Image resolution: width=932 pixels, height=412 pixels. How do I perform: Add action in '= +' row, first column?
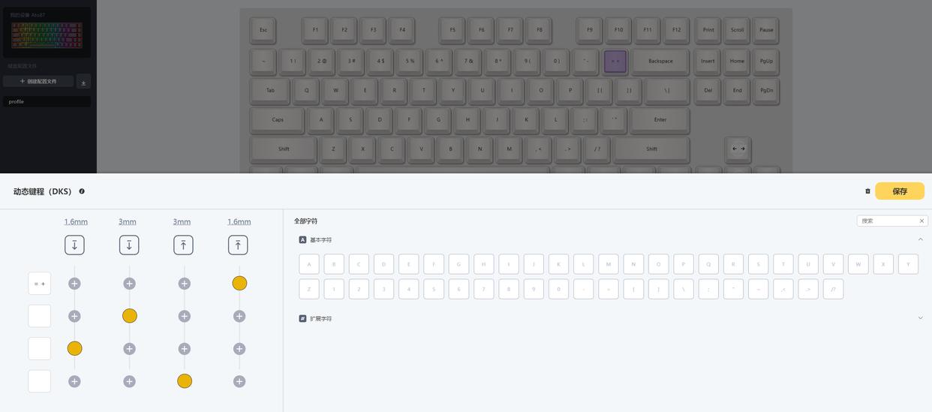click(74, 284)
